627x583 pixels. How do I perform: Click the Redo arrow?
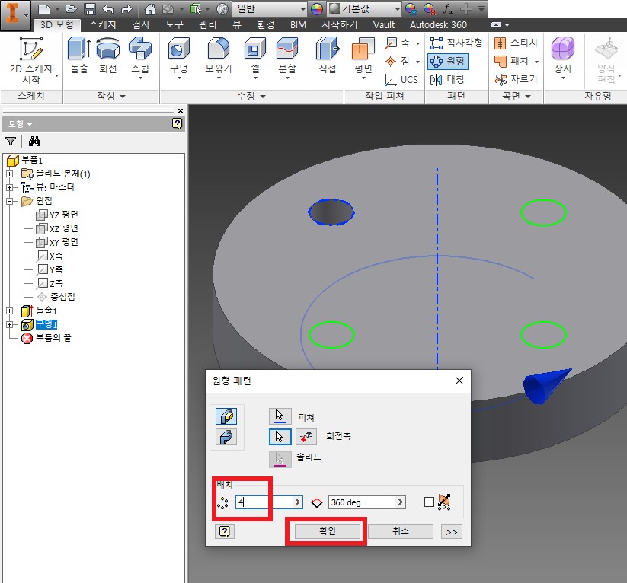click(x=126, y=9)
